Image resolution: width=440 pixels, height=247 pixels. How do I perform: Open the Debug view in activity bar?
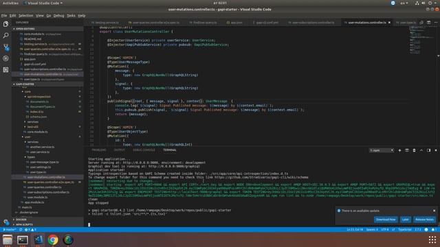click(5, 58)
